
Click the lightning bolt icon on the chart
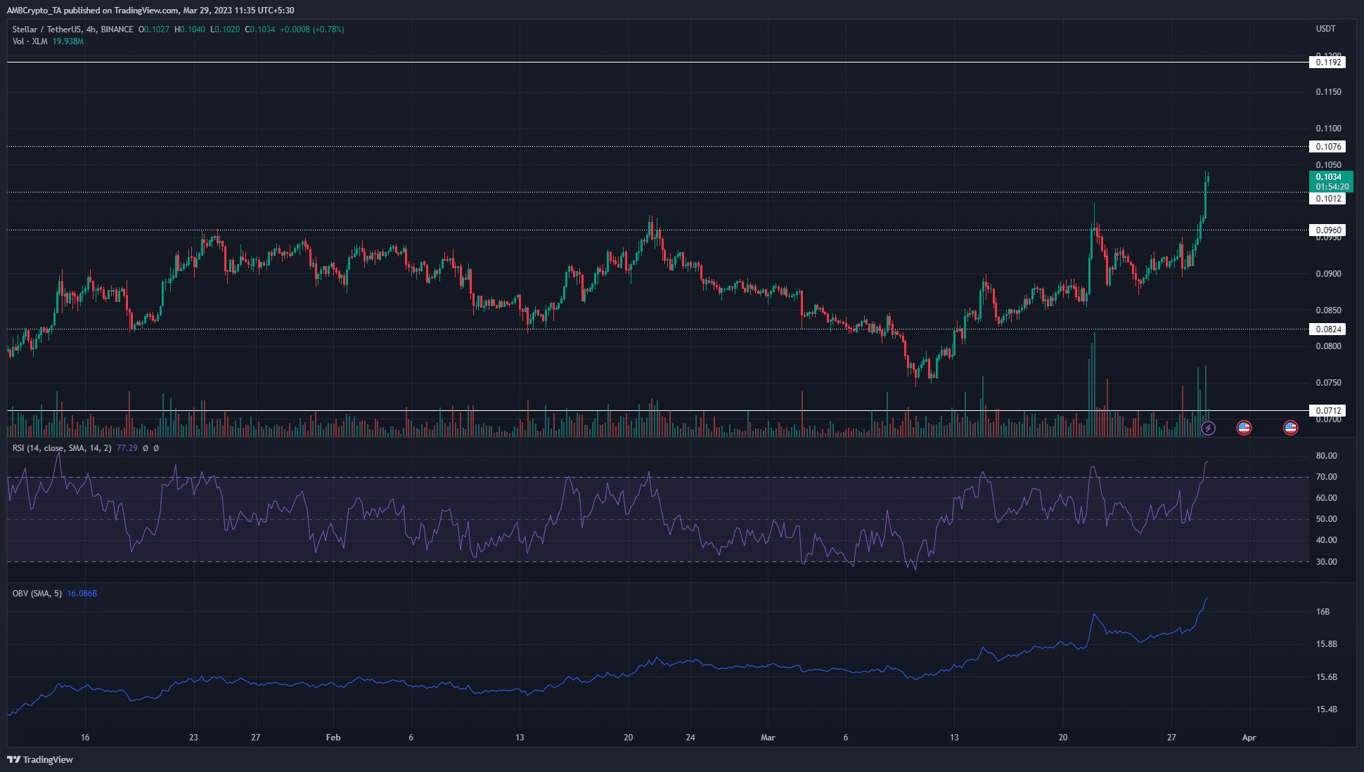1208,428
